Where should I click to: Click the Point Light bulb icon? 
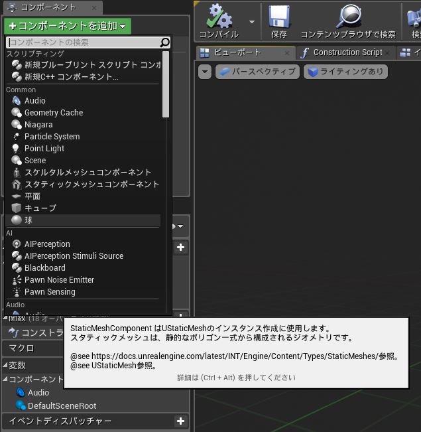(x=16, y=148)
